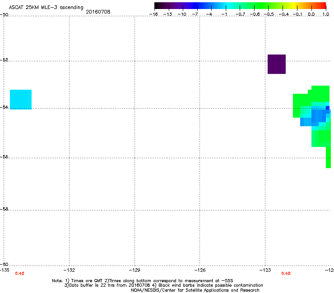Select the 0.0 color scale label
The width and height of the screenshot is (334, 293).
click(x=311, y=14)
